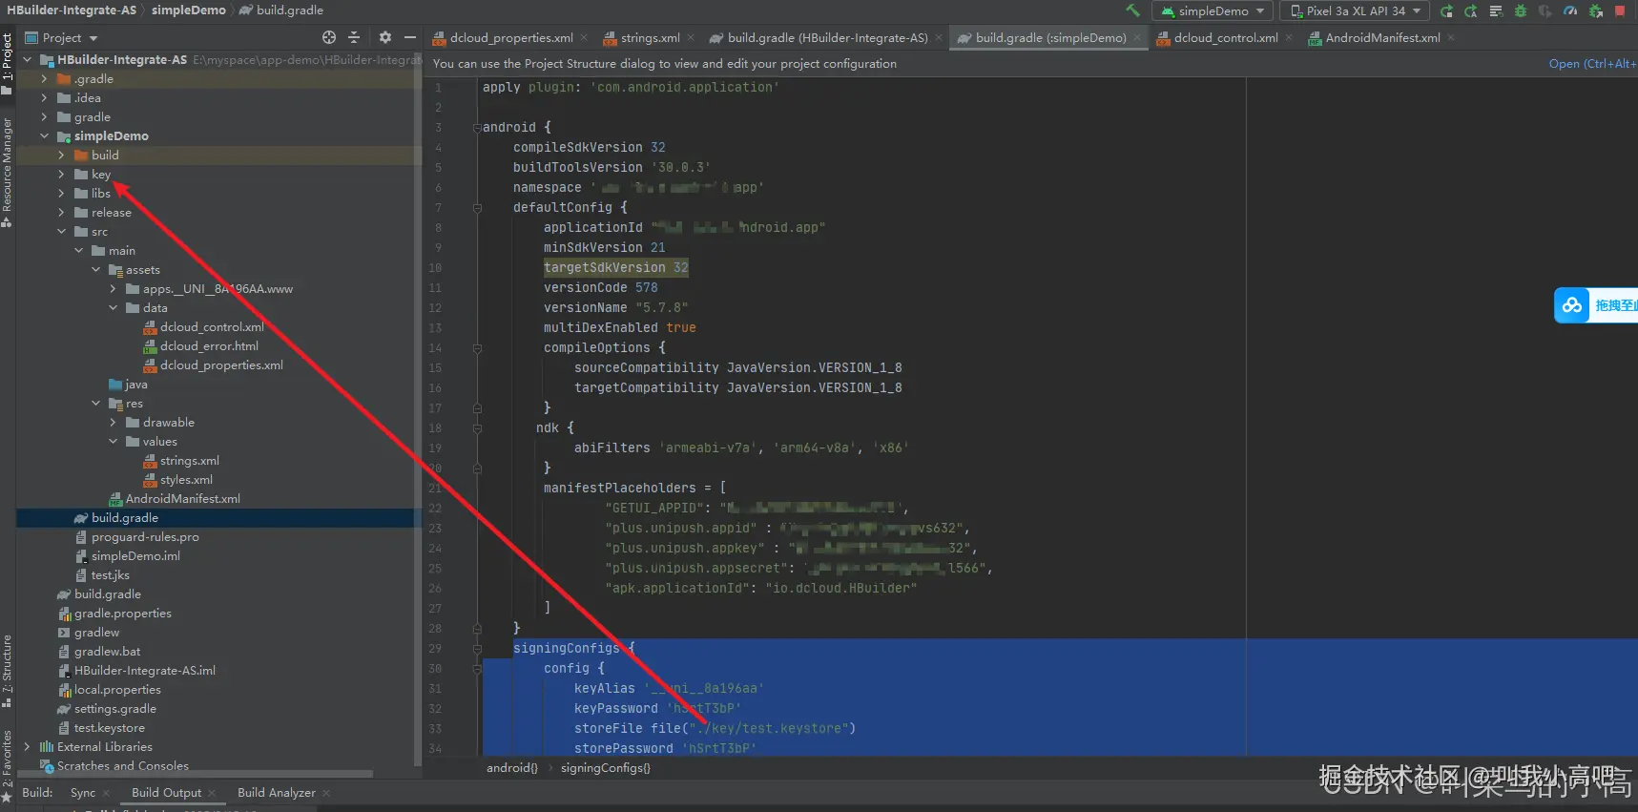Switch to Build Output tab
1638x812 pixels.
[x=166, y=793]
